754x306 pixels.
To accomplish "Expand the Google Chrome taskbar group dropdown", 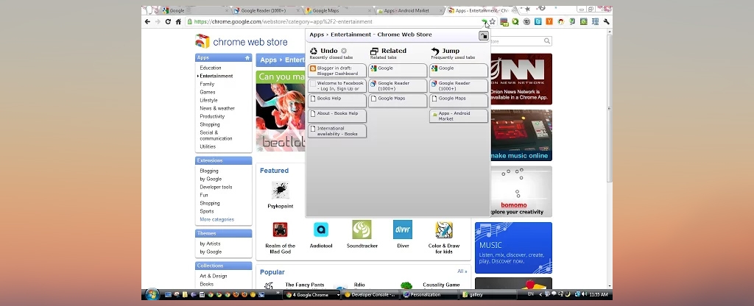I will 338,294.
